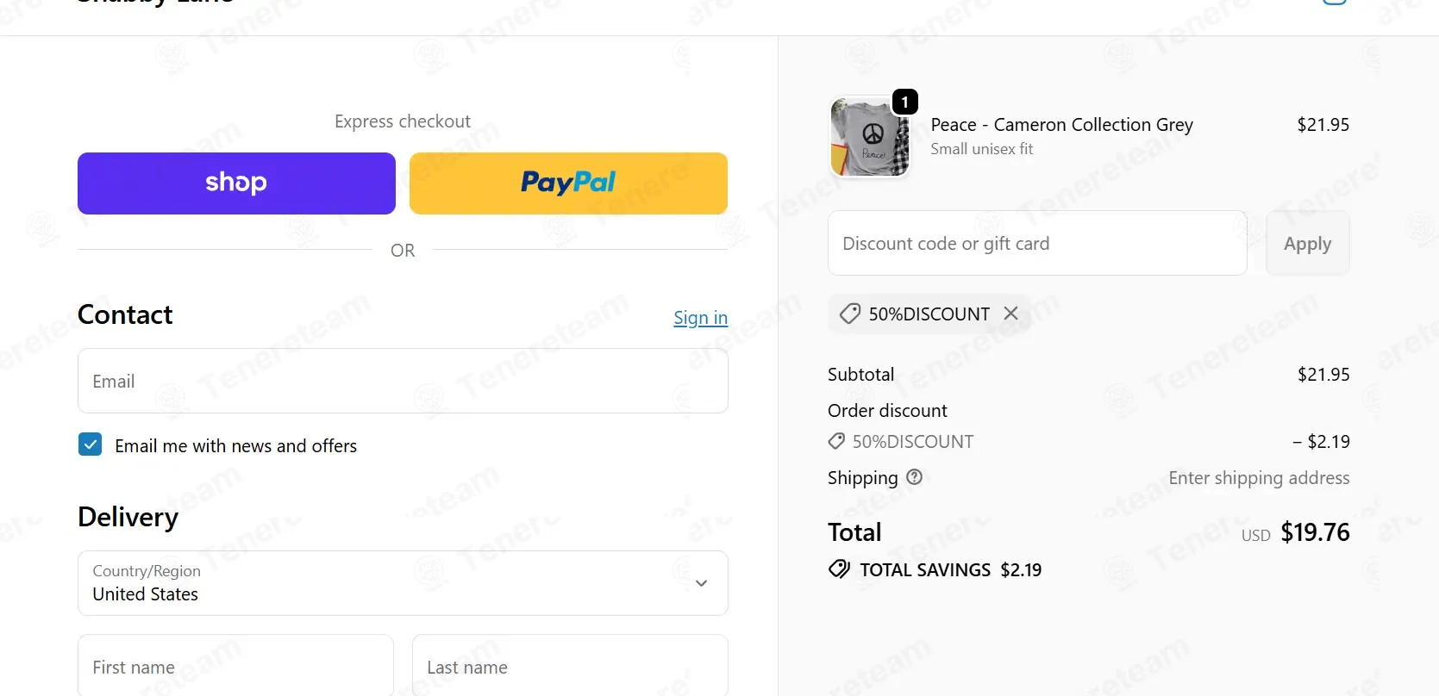Remove the 50%DISCOUNT code with the X
This screenshot has height=696, width=1439.
(1010, 314)
